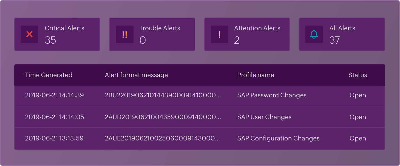Sort by the Alert format message header
The width and height of the screenshot is (400, 166).
point(136,75)
